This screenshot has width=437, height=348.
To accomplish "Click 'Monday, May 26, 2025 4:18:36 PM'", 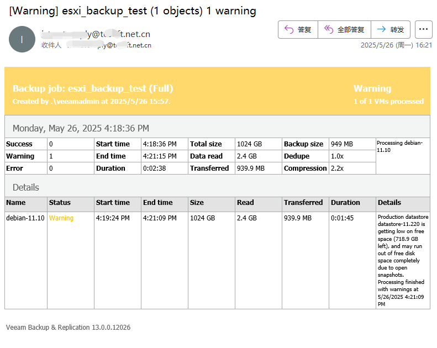I will pyautogui.click(x=81, y=128).
